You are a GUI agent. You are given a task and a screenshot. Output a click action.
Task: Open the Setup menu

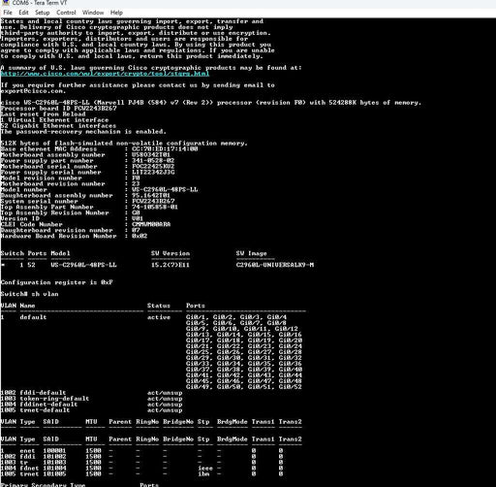pos(43,13)
